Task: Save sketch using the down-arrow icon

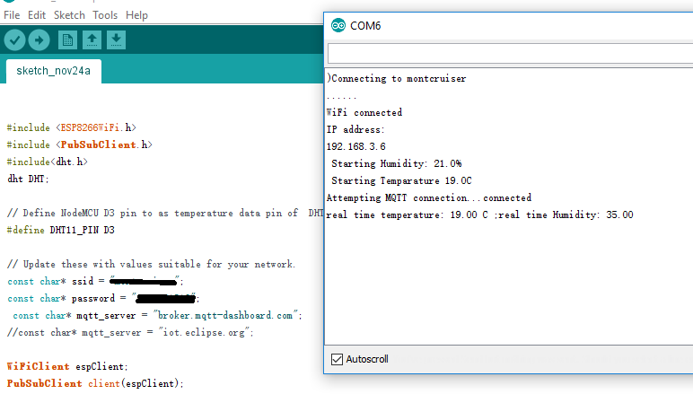Action: (x=116, y=39)
